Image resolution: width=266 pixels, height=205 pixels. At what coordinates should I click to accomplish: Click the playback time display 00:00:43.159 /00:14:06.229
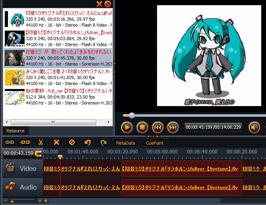click(x=213, y=127)
